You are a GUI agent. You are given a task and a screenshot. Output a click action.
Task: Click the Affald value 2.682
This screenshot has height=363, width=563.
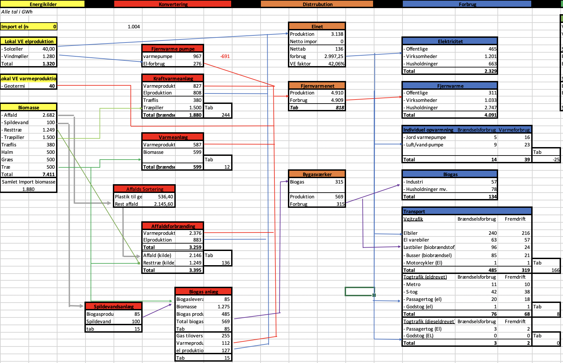pyautogui.click(x=48, y=115)
